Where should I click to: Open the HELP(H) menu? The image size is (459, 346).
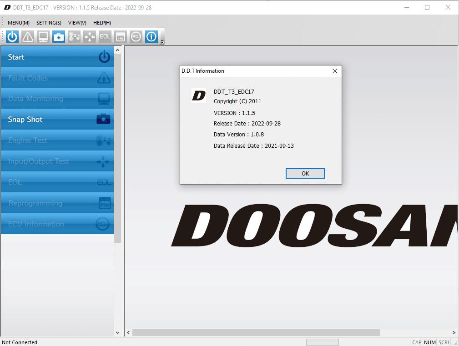click(102, 23)
